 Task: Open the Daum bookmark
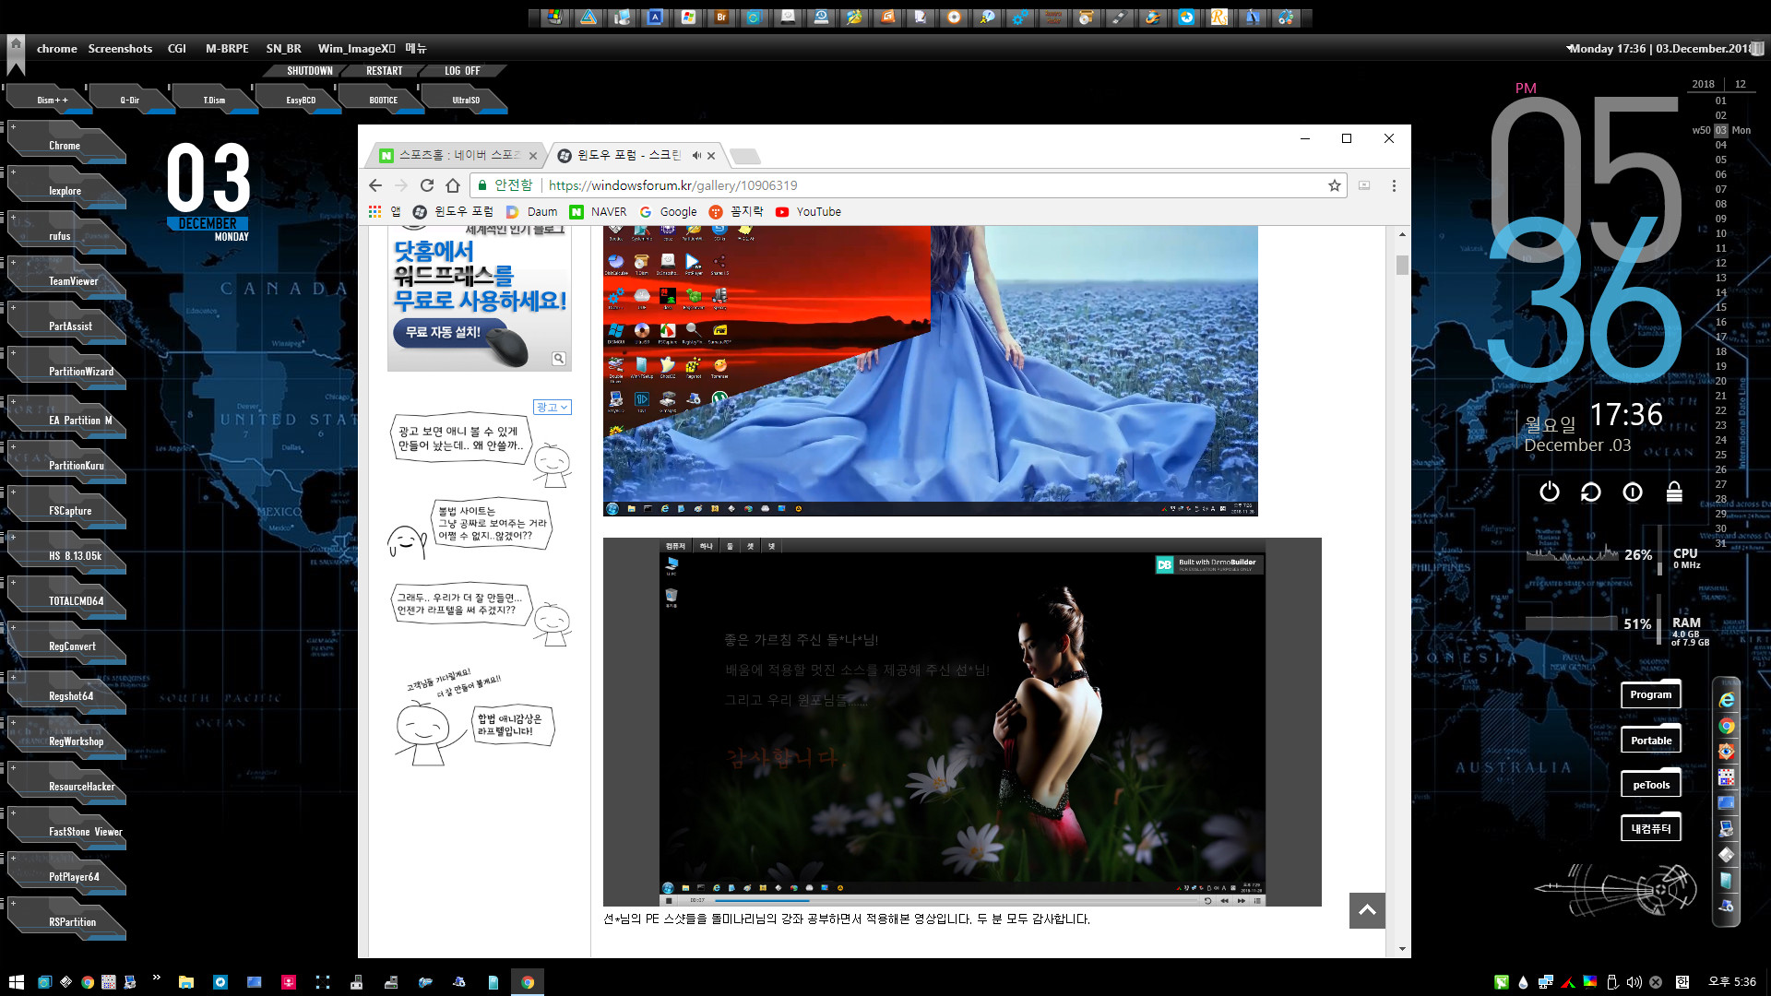point(532,211)
